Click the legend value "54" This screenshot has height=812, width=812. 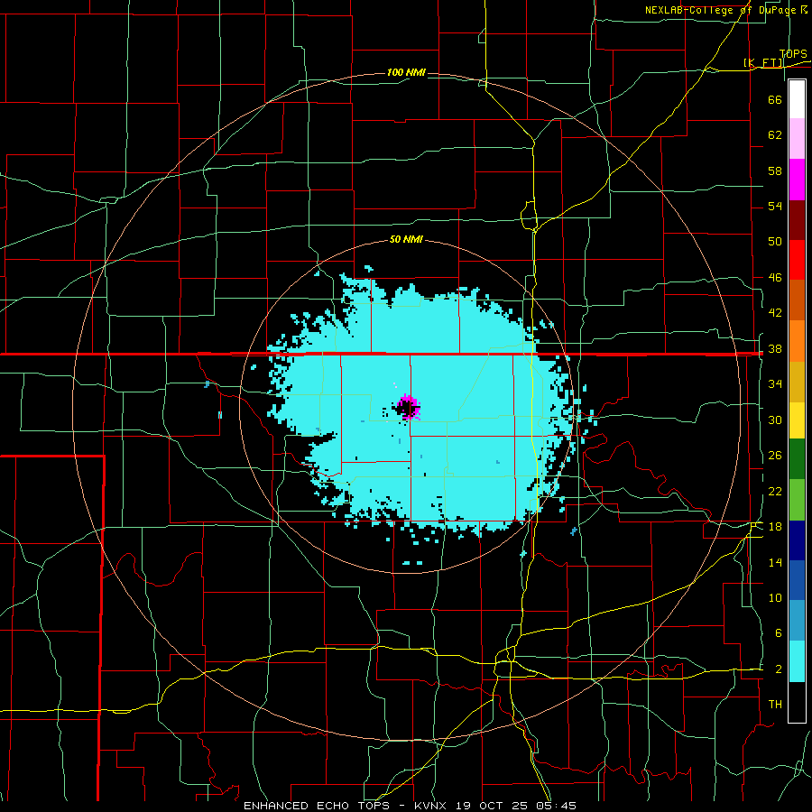775,206
